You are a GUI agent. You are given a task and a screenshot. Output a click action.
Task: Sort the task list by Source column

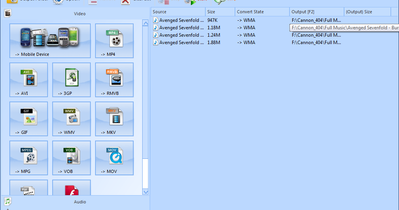pyautogui.click(x=178, y=12)
